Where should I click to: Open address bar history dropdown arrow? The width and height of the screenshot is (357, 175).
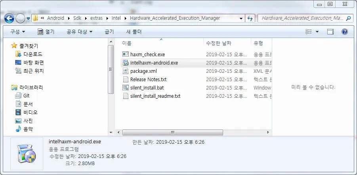(241, 19)
